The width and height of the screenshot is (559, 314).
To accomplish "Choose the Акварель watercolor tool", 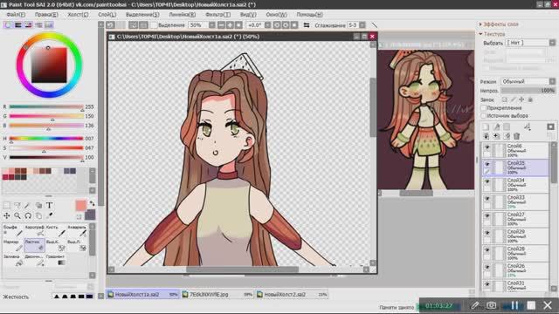I will (77, 230).
